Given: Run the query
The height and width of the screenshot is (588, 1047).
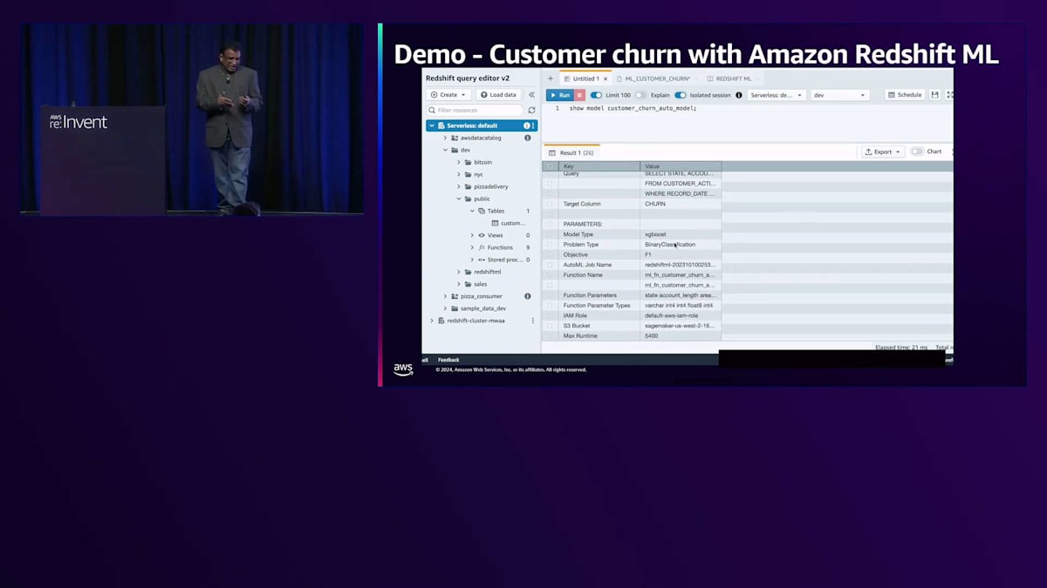Looking at the screenshot, I should coord(559,95).
